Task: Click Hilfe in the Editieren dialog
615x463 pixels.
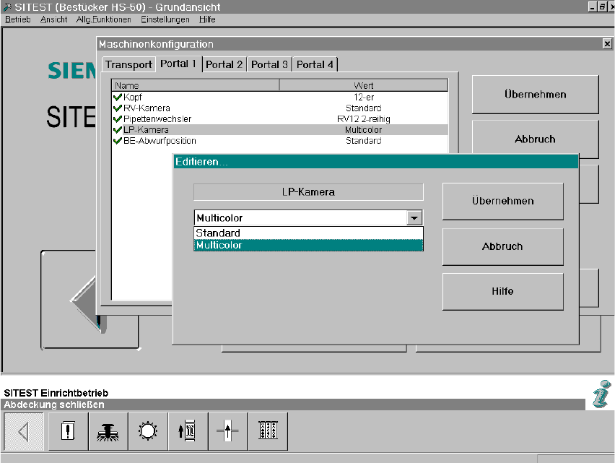Action: tap(502, 291)
